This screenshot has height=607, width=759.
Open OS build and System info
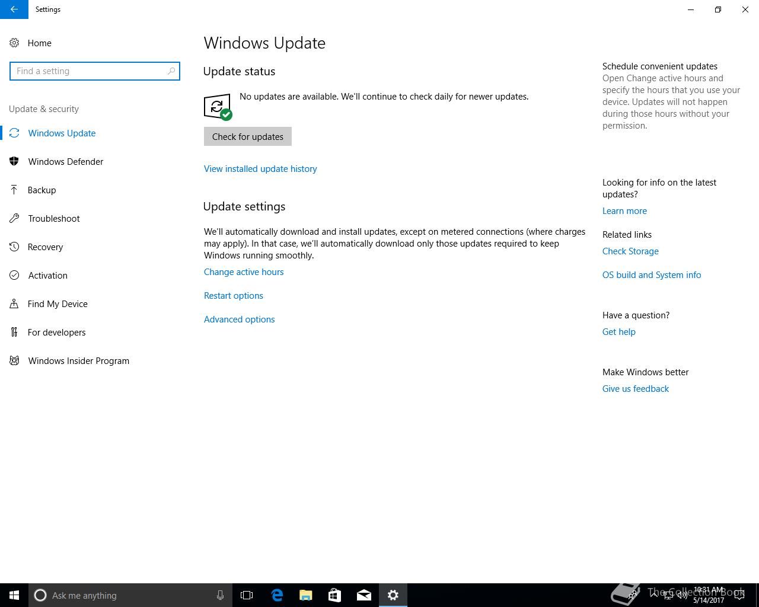click(652, 275)
